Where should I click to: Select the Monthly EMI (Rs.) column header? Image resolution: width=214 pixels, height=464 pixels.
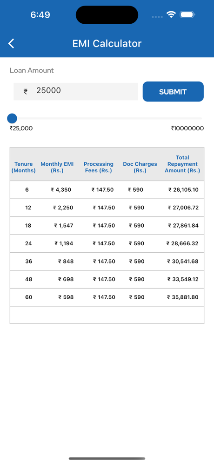(57, 167)
